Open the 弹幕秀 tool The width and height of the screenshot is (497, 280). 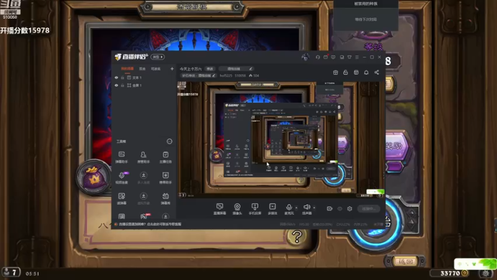pyautogui.click(x=165, y=198)
